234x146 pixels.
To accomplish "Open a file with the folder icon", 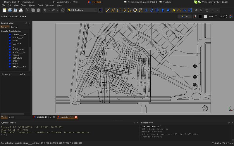I will pyautogui.click(x=10, y=10).
